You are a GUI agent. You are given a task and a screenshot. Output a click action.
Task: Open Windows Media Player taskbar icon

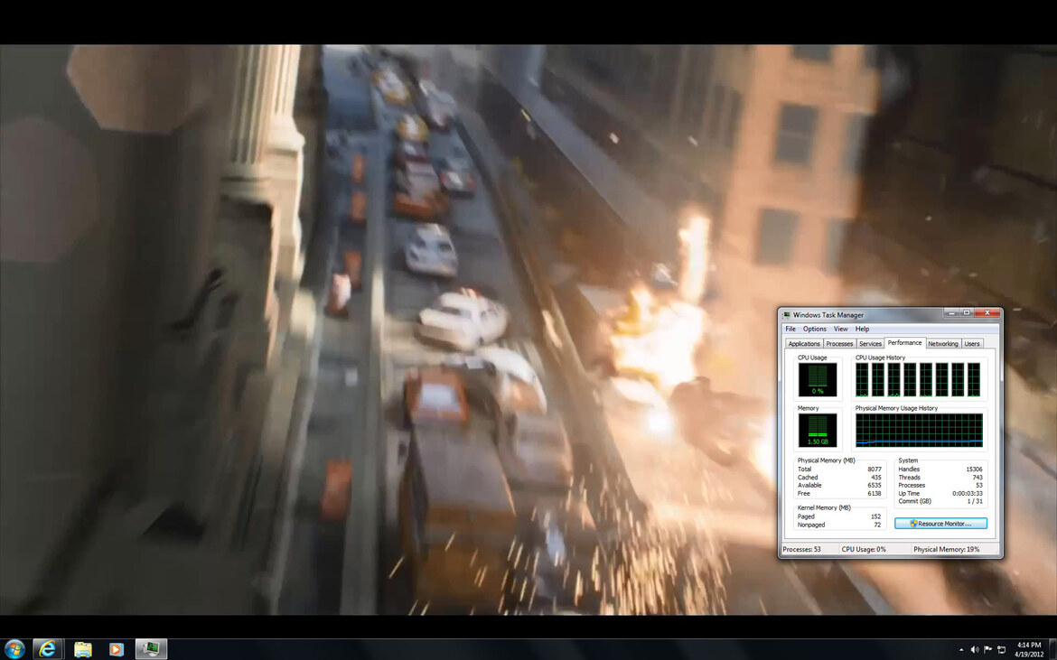(x=116, y=649)
